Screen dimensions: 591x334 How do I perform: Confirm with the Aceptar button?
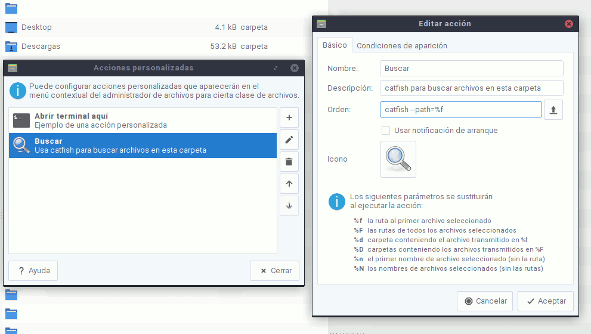click(545, 301)
